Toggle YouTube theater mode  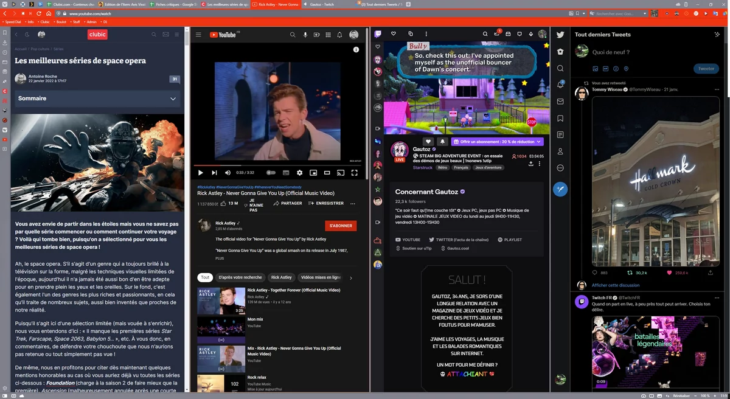pyautogui.click(x=327, y=173)
